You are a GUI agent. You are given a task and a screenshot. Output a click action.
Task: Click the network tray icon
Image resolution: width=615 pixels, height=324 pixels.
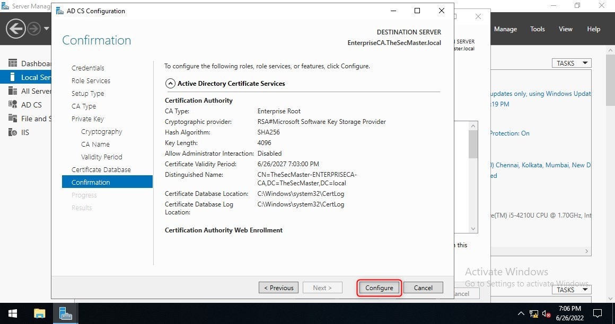pyautogui.click(x=533, y=313)
